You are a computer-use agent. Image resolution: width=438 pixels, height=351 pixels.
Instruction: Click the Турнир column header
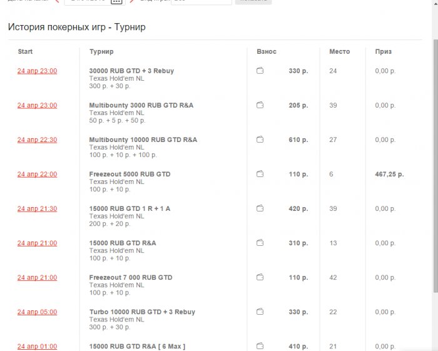pyautogui.click(x=101, y=51)
